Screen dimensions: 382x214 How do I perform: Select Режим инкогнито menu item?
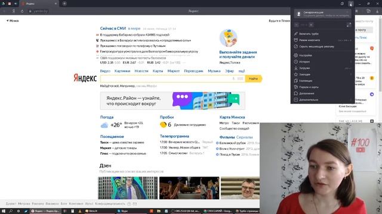(x=322, y=40)
